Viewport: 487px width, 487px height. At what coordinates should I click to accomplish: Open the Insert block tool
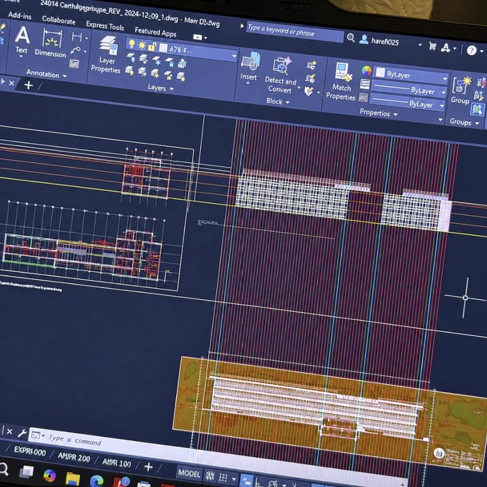click(x=249, y=67)
